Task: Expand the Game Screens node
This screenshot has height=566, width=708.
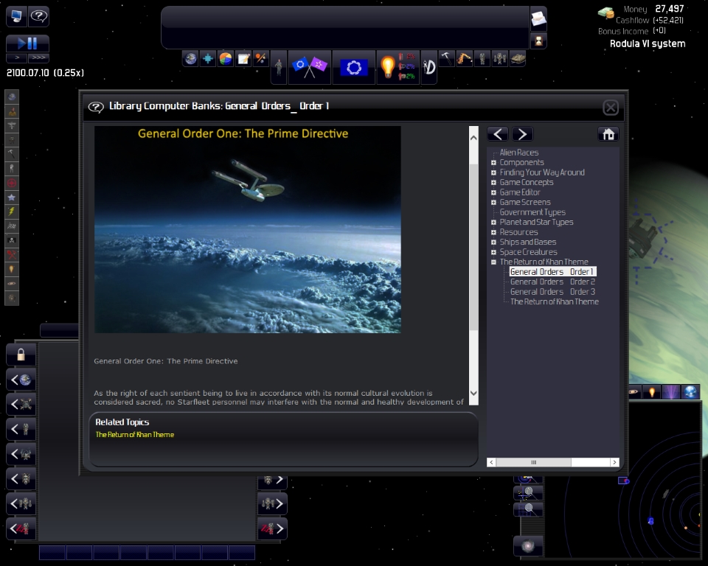Action: click(x=493, y=202)
